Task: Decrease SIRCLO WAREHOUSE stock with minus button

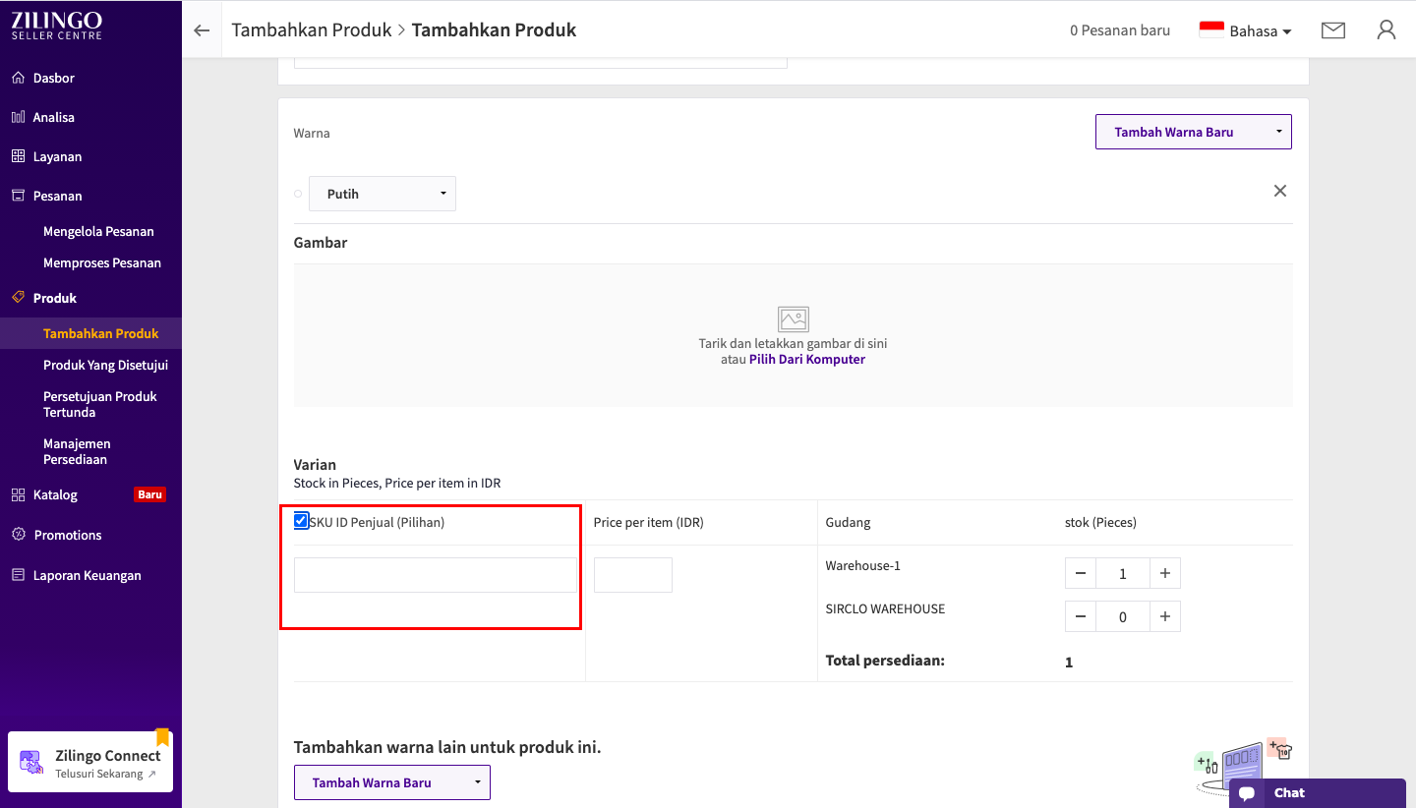Action: (x=1081, y=616)
